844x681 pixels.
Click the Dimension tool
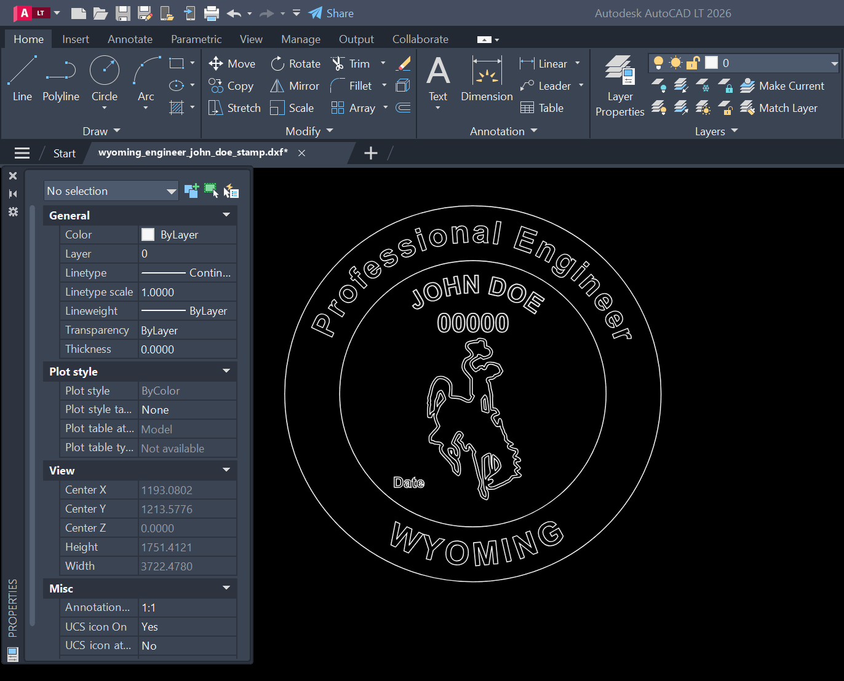pyautogui.click(x=487, y=79)
